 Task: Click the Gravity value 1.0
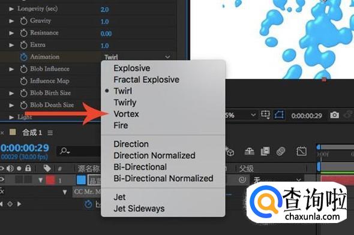point(104,22)
